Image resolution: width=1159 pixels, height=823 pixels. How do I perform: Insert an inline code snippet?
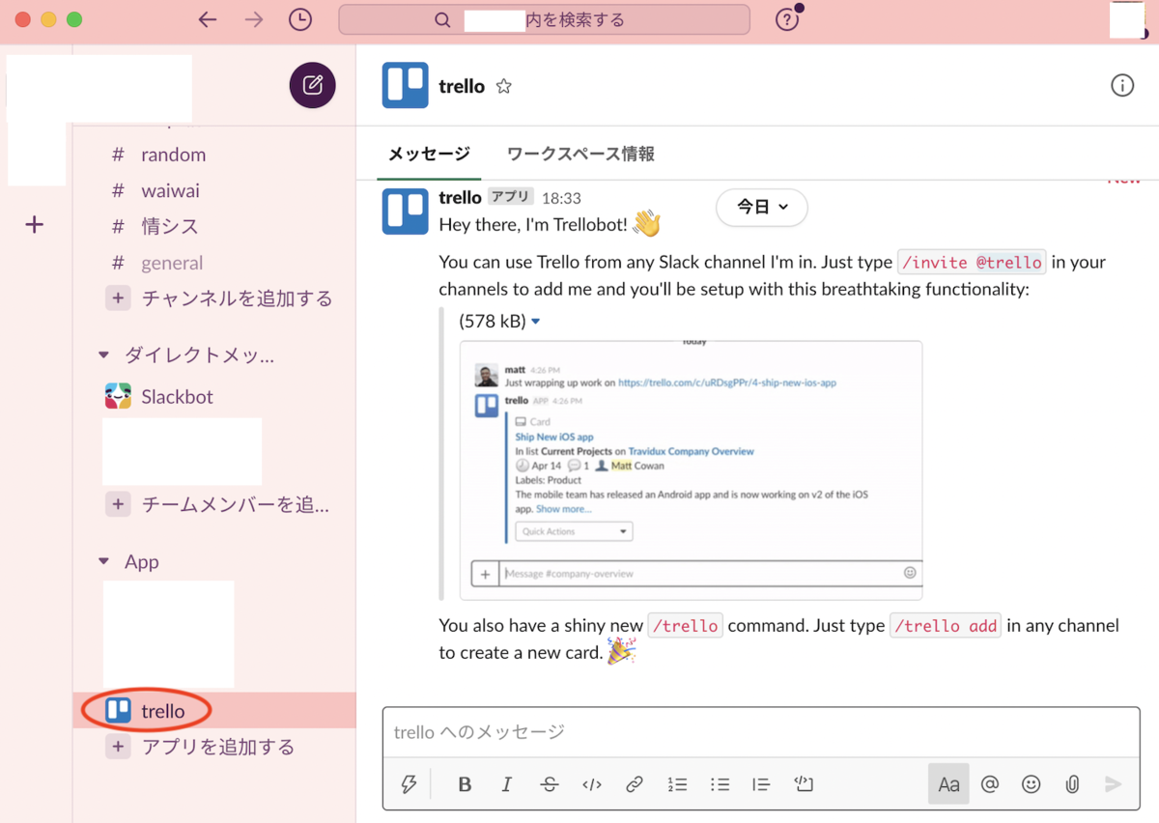[592, 783]
